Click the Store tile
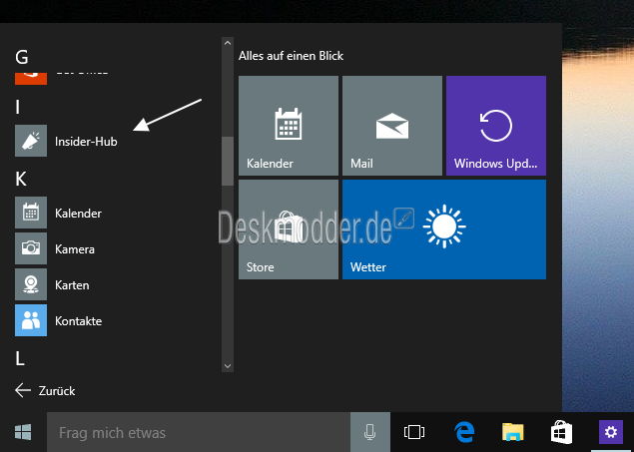Viewport: 634px width, 452px height. pyautogui.click(x=289, y=229)
